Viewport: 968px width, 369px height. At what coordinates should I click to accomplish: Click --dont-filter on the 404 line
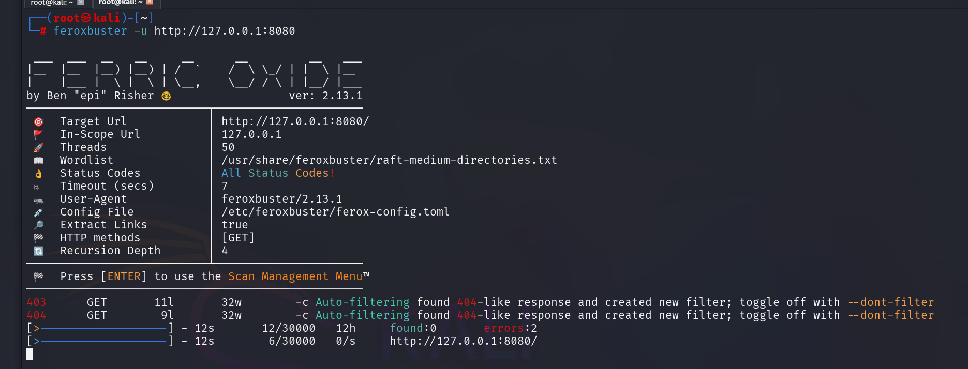tap(891, 315)
